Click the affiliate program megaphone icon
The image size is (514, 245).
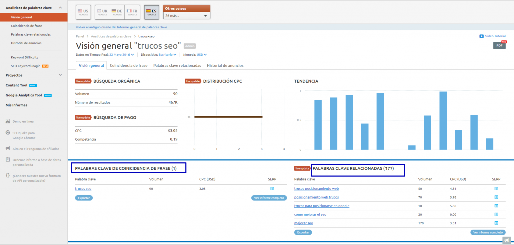(7, 148)
